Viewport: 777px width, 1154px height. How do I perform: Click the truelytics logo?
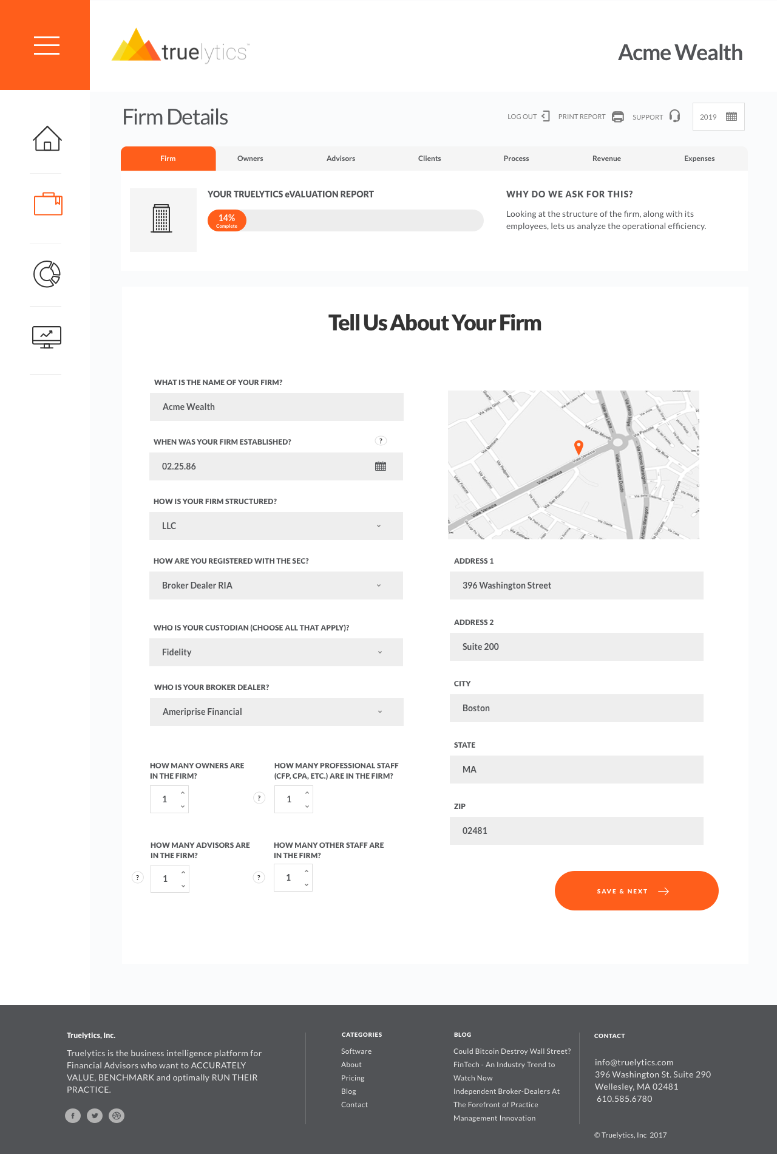(180, 46)
